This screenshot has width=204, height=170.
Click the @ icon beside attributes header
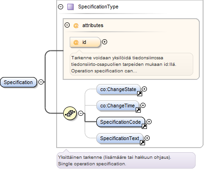point(76,25)
